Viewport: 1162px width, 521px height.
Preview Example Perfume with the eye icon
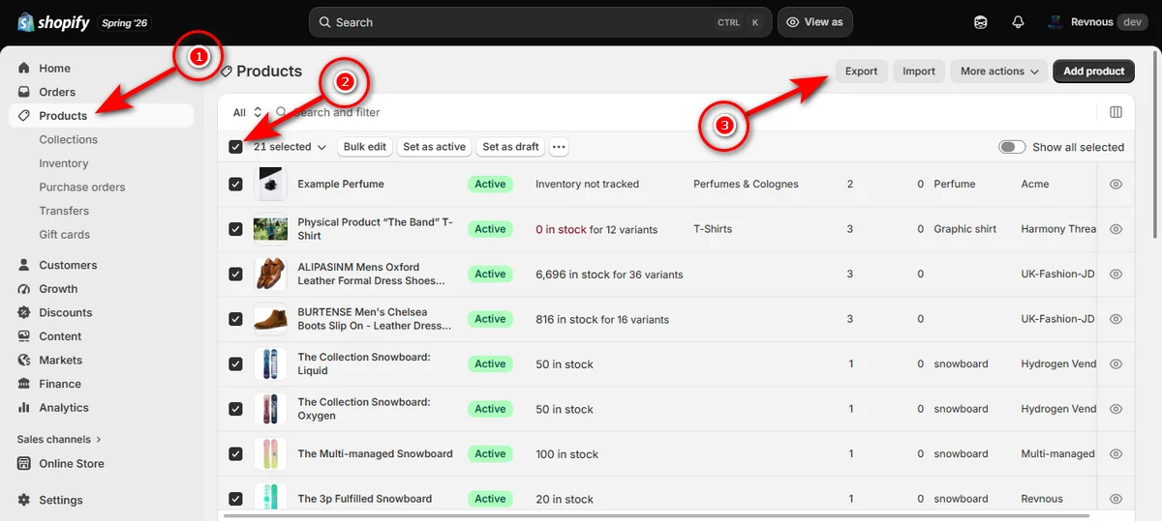(x=1116, y=184)
